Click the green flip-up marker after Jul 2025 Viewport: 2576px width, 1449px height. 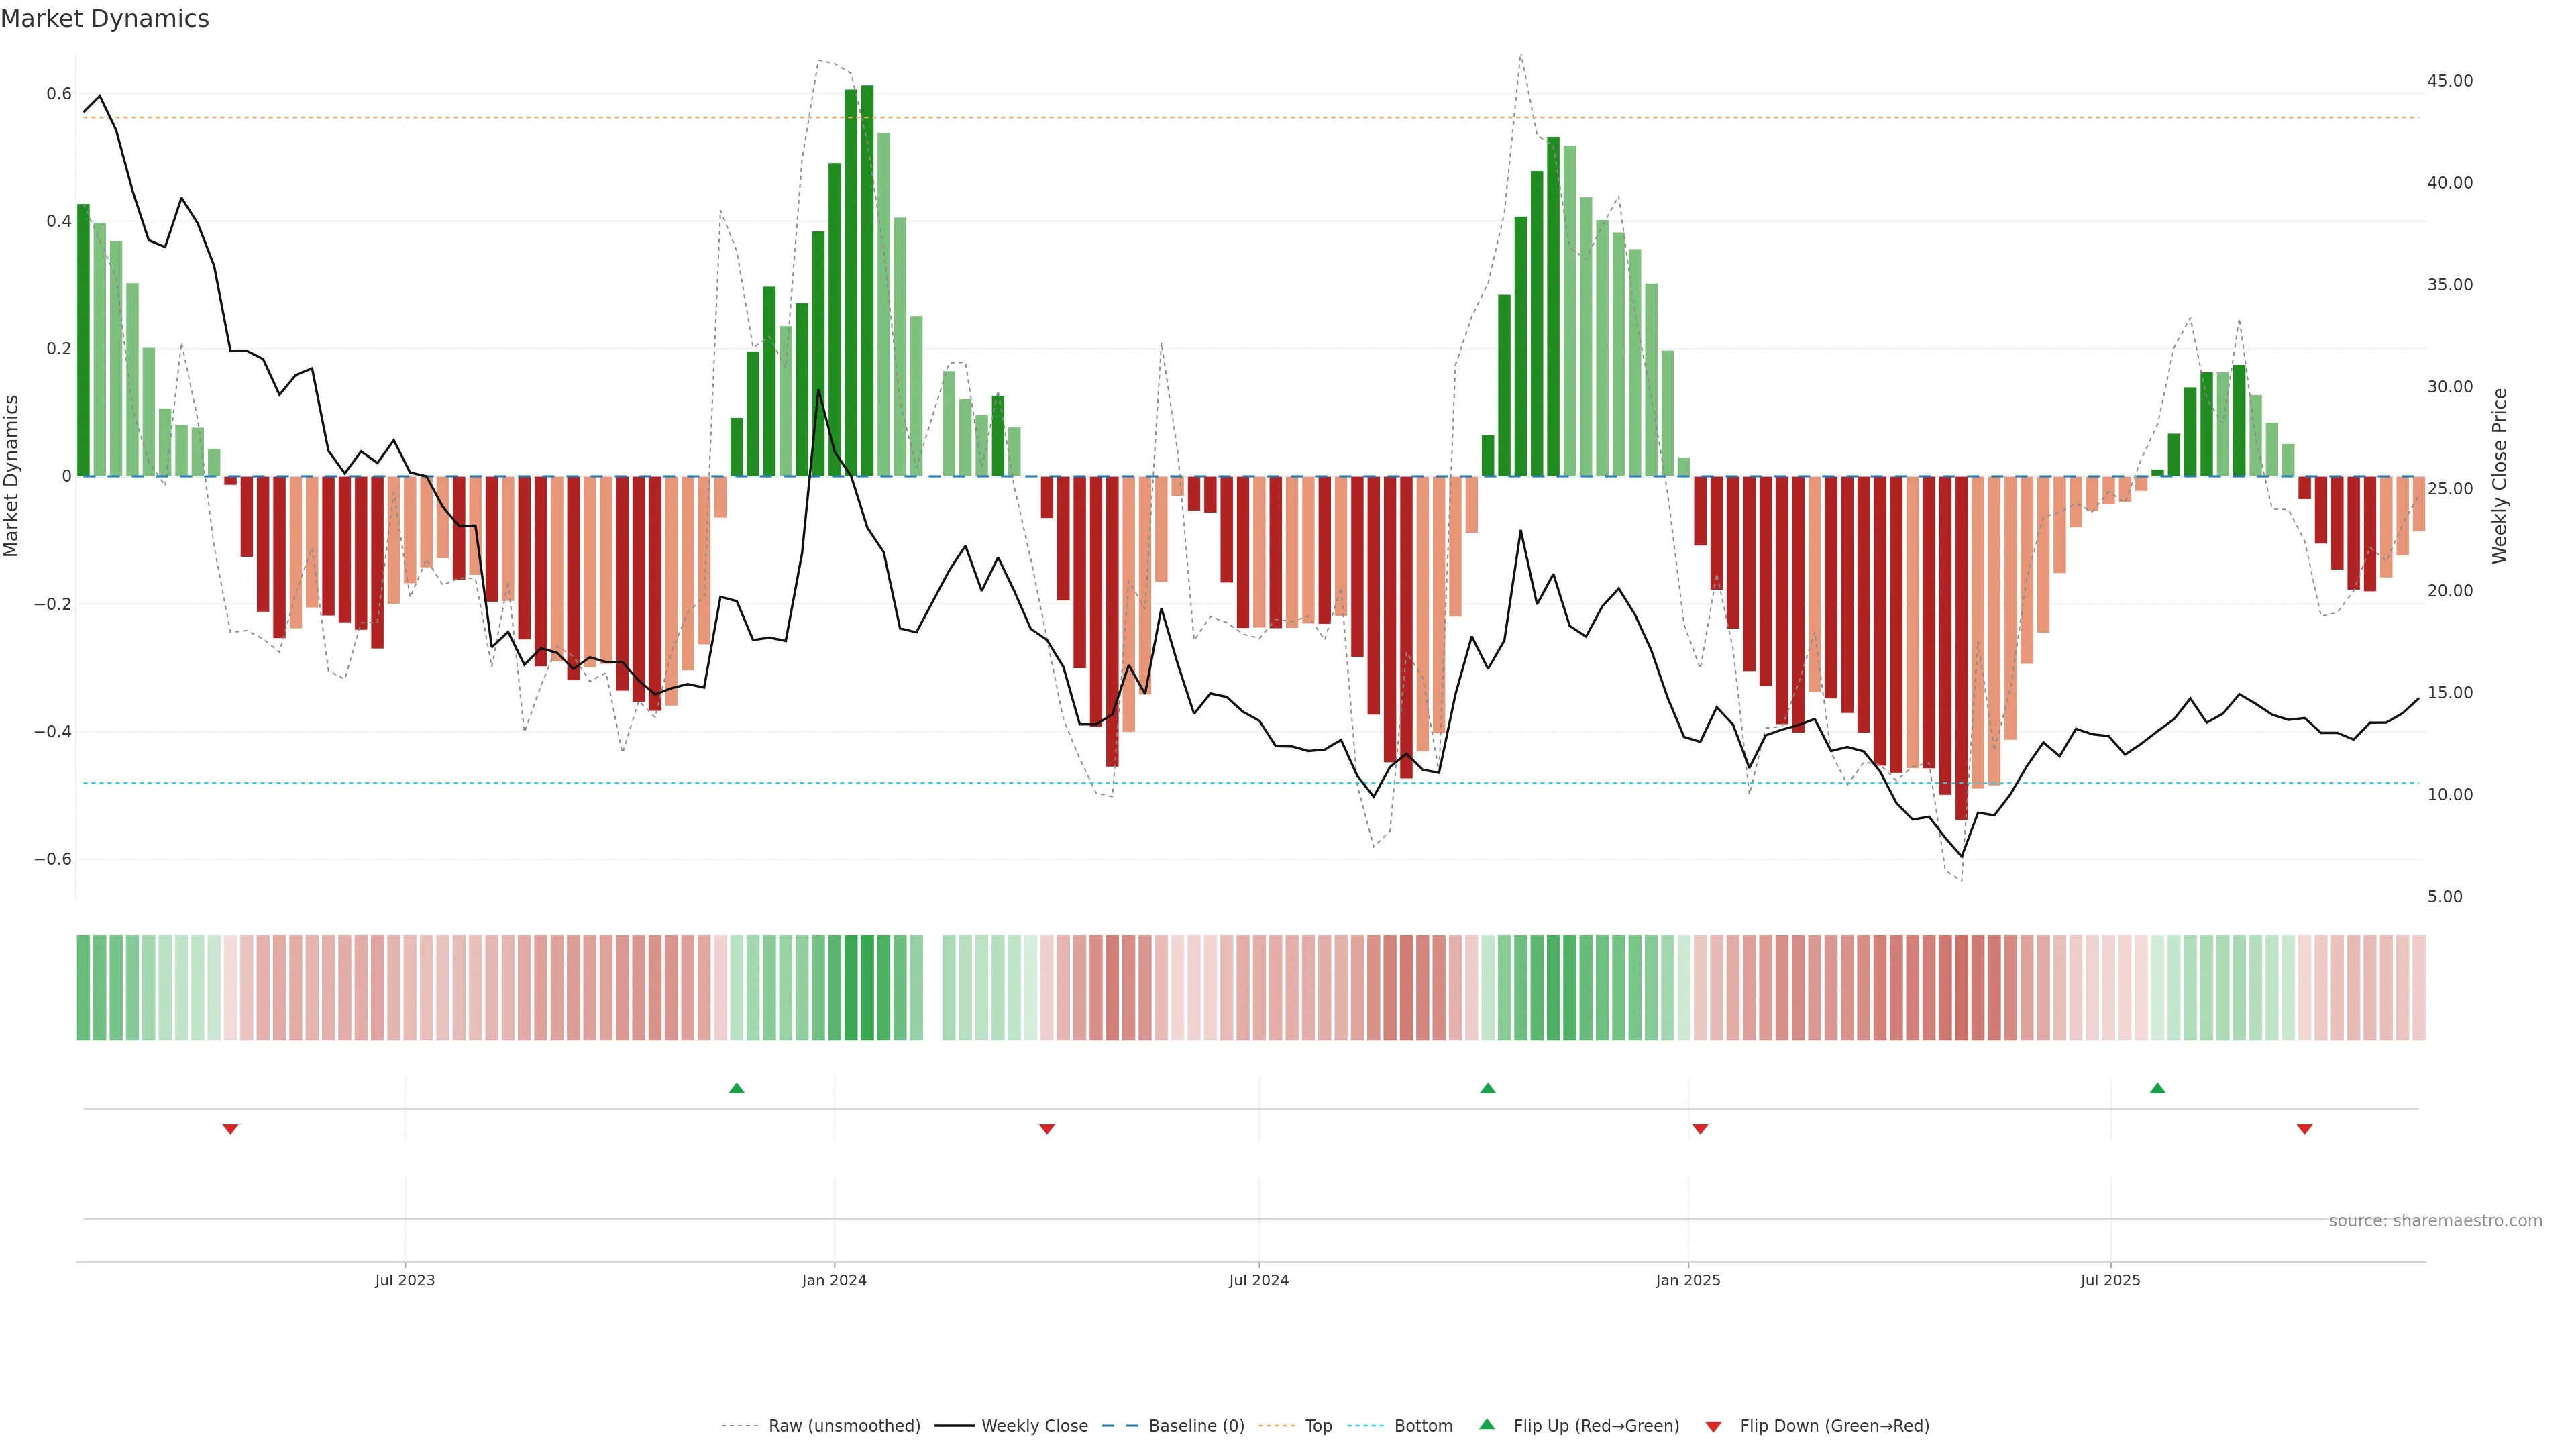[x=2157, y=1088]
